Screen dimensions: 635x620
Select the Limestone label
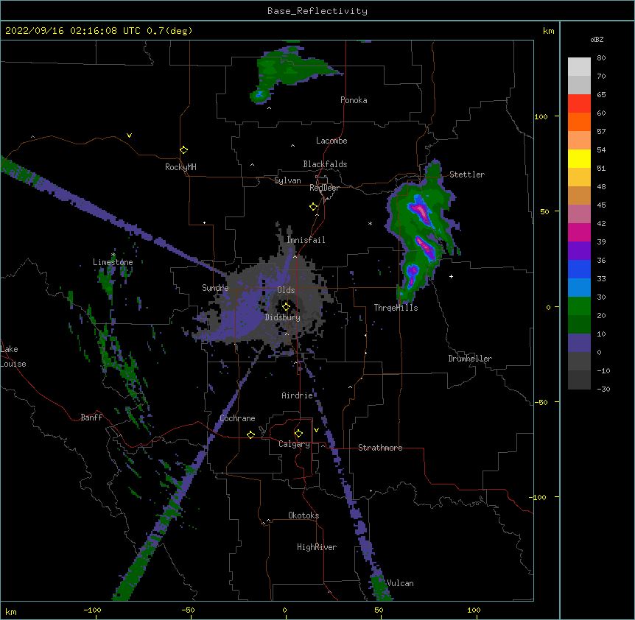point(113,262)
